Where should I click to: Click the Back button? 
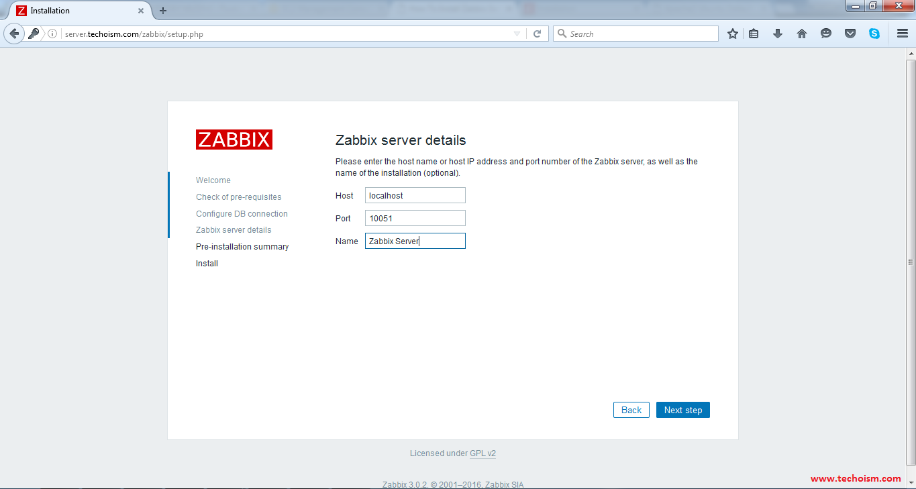[631, 410]
